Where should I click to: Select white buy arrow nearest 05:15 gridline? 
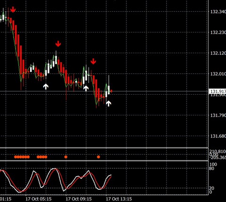click(46, 87)
